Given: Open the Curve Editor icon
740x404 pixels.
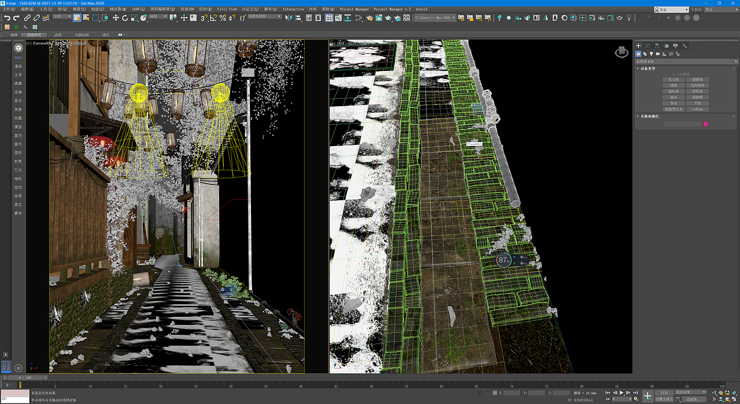Looking at the screenshot, I should point(338,18).
